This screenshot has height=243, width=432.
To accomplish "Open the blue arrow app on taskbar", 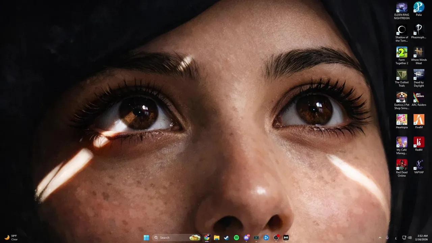I will [266, 238].
